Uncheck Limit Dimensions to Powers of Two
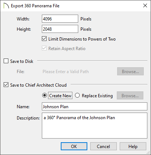151x155 pixels. (x=44, y=39)
